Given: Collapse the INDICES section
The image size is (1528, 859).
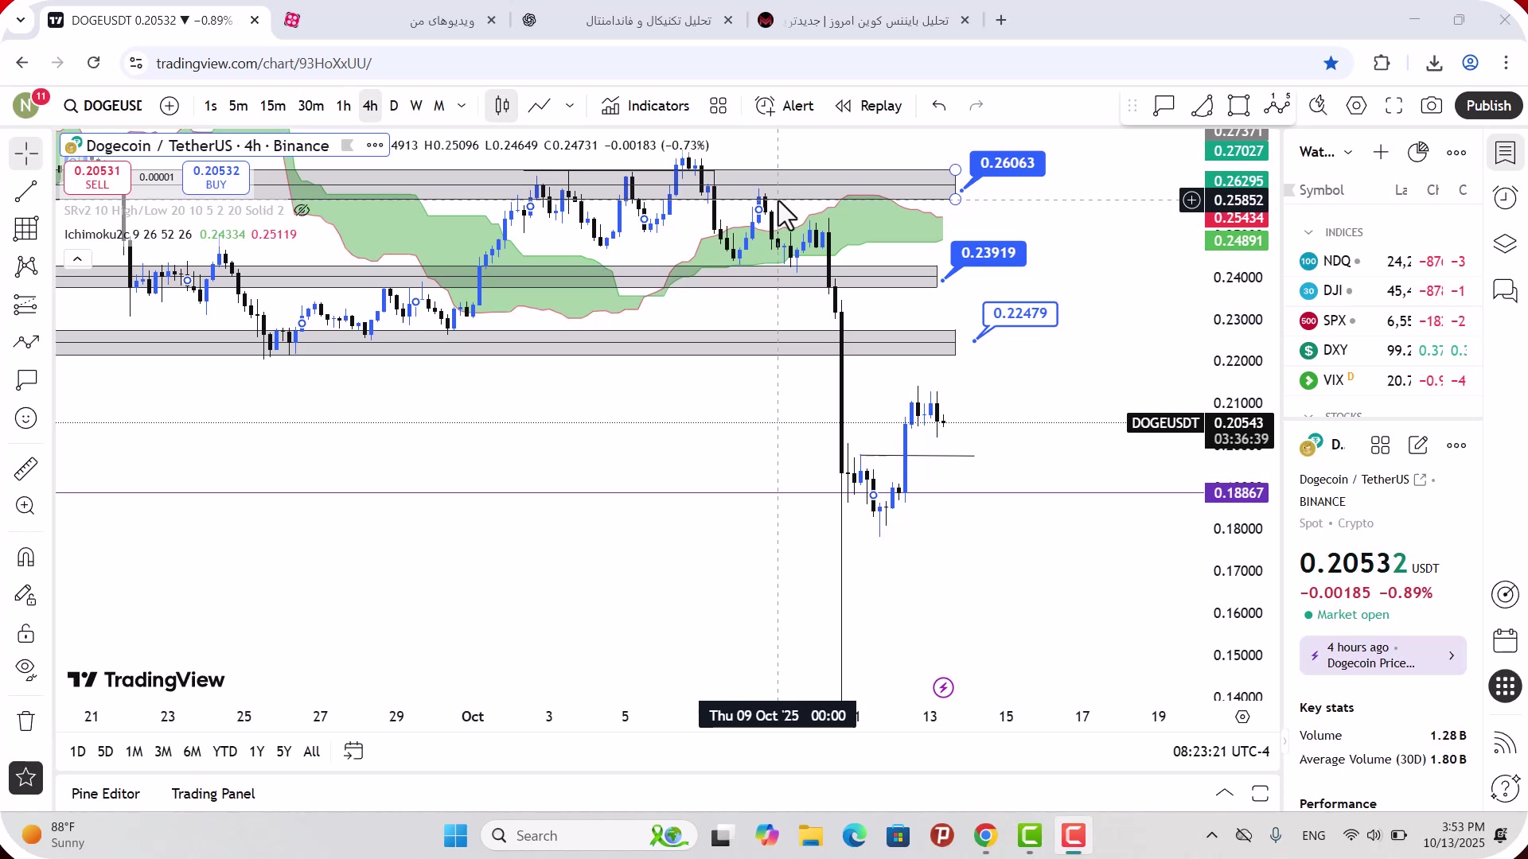Looking at the screenshot, I should coord(1308,232).
